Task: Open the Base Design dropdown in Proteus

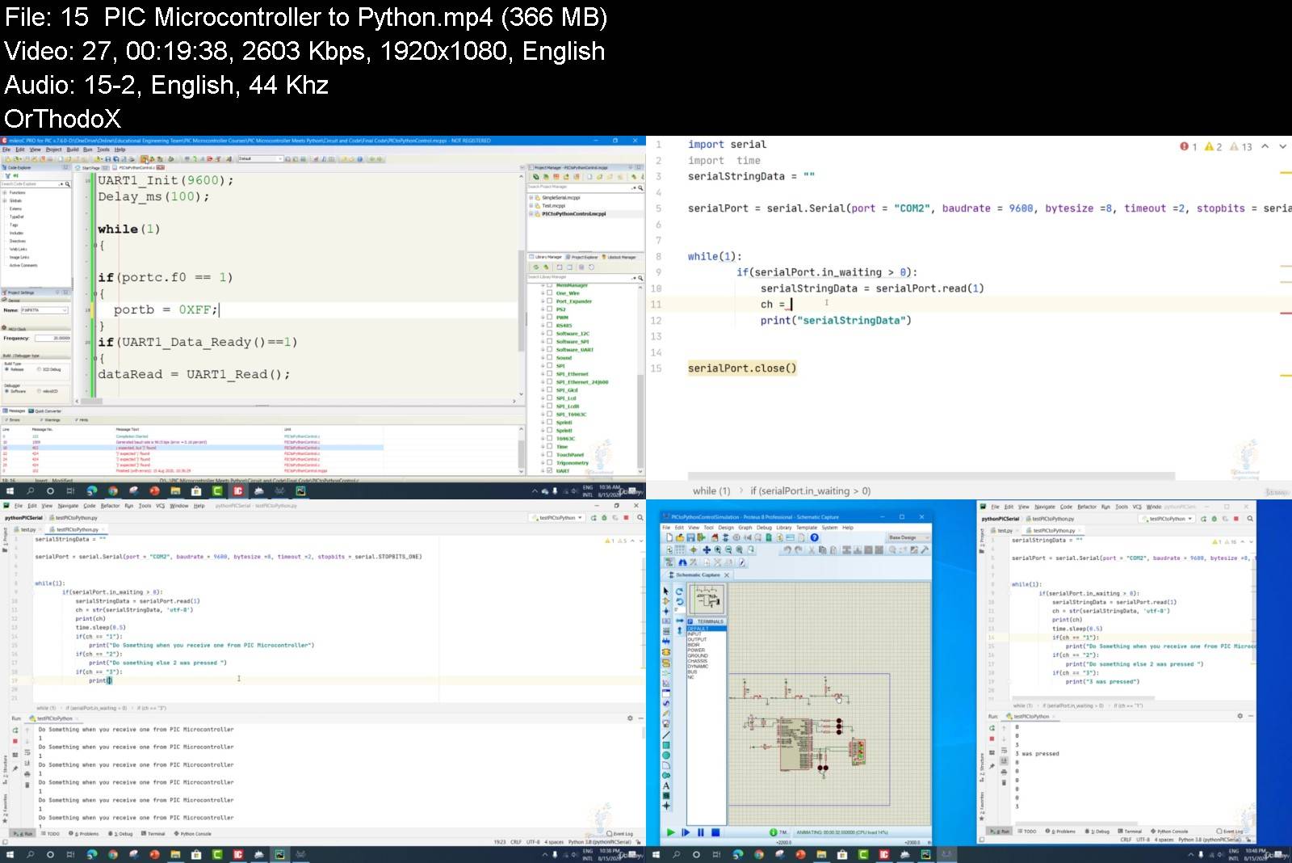Action: [x=908, y=537]
